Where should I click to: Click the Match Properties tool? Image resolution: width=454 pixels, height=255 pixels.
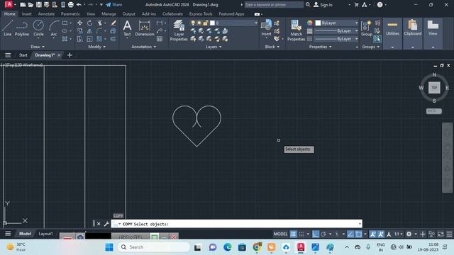297,30
